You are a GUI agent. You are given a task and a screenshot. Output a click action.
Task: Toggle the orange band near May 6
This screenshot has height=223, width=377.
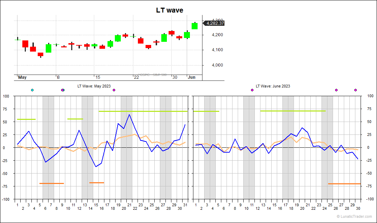52,183
